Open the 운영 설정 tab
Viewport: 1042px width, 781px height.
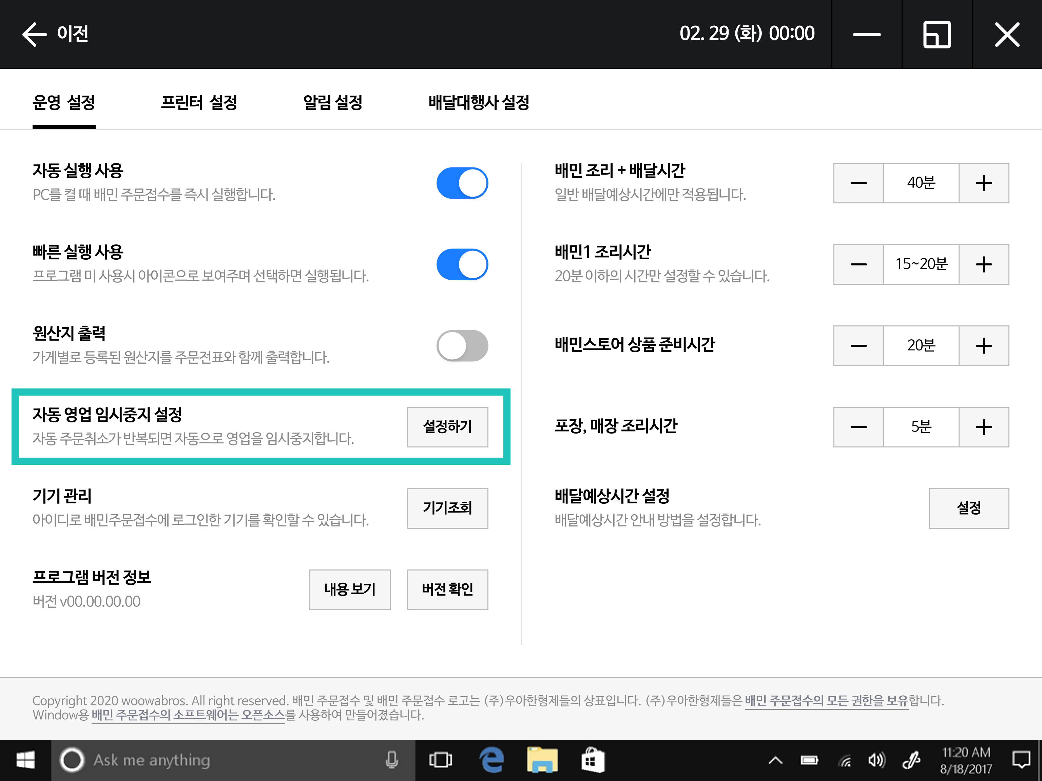click(x=63, y=102)
